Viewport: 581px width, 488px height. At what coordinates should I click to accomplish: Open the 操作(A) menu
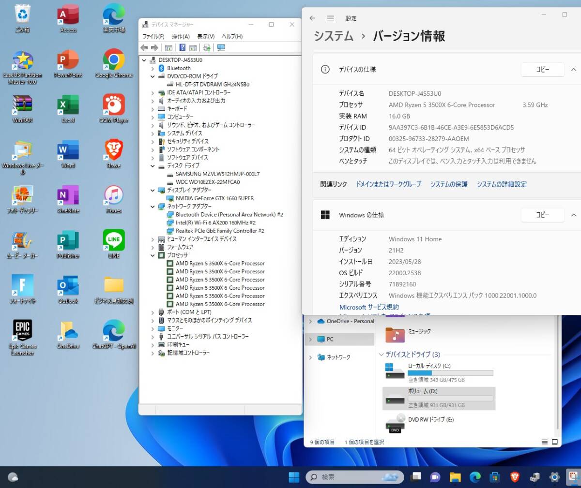pos(181,36)
